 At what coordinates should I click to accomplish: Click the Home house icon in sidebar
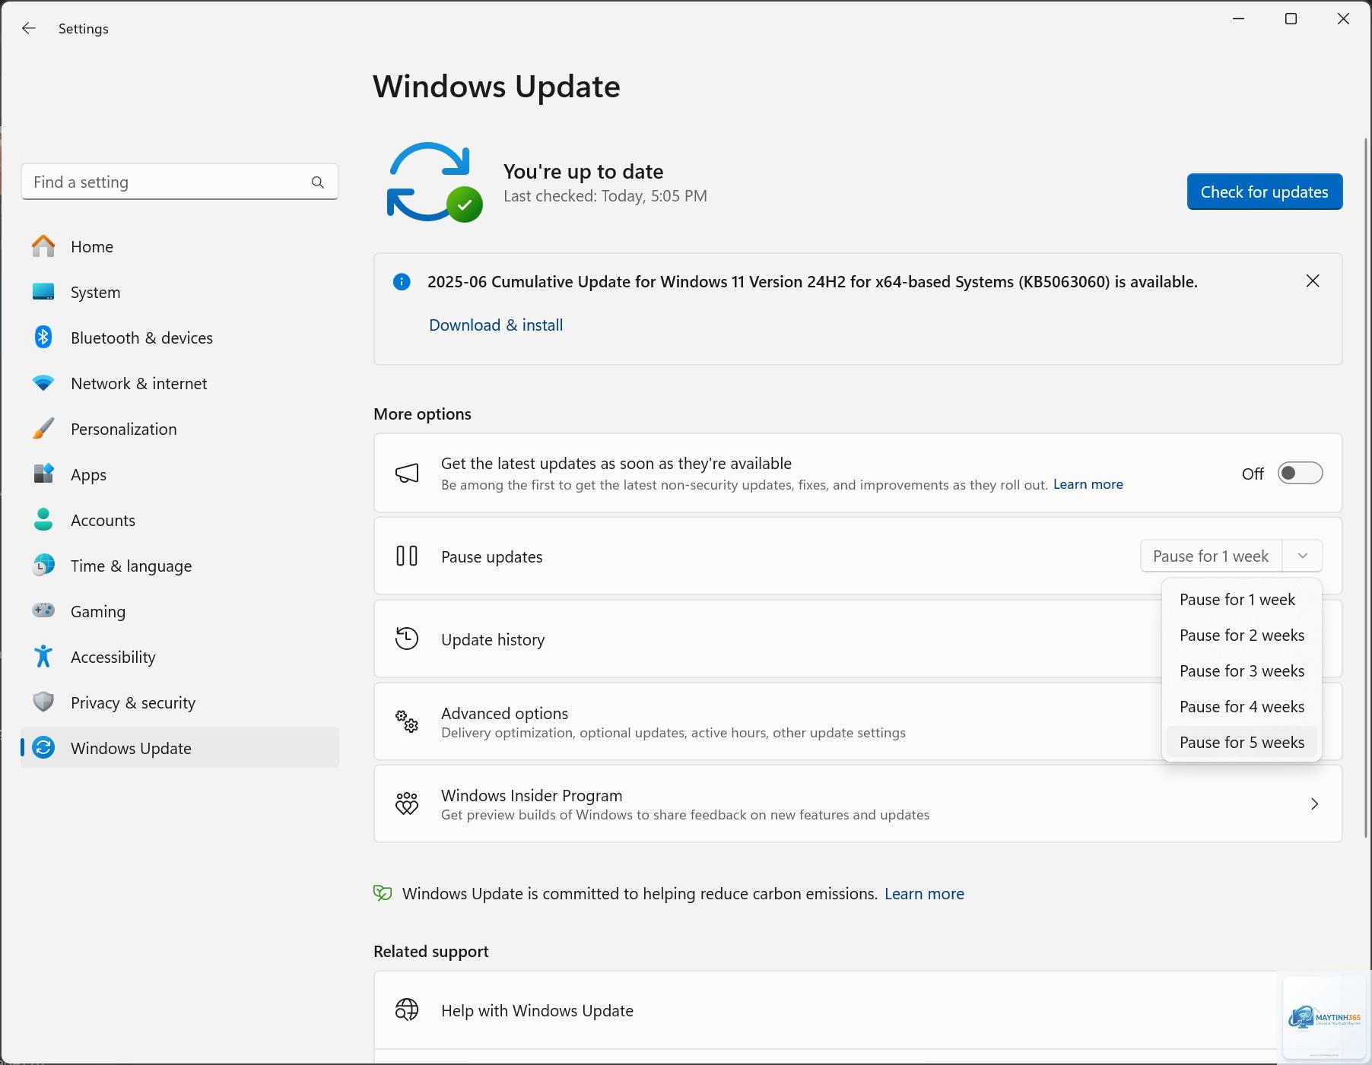43,246
